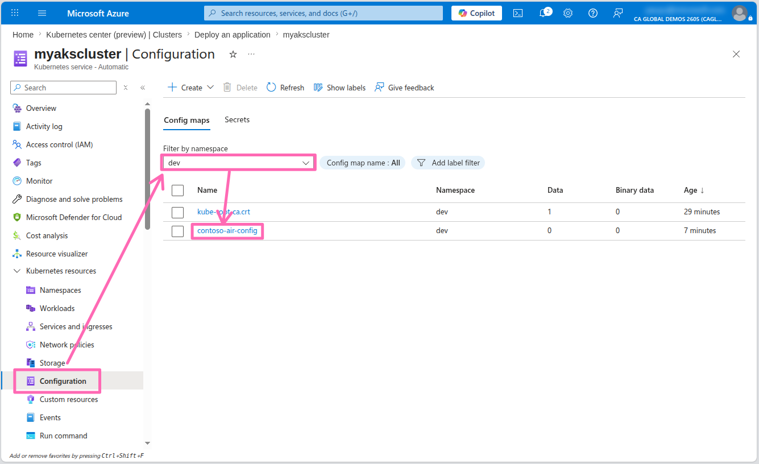Click the Diagnose and solve problems wrench icon
This screenshot has height=464, width=759.
tap(17, 199)
